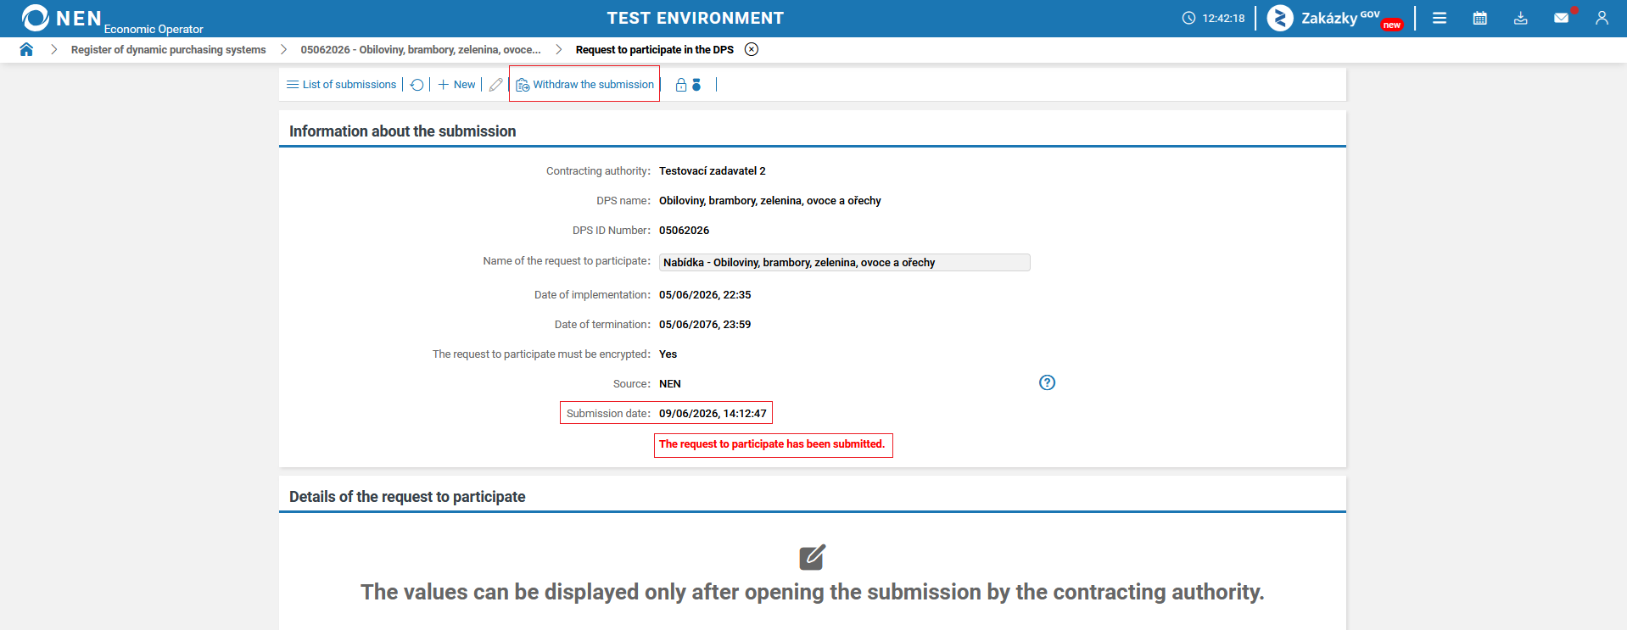Open the List of submissions

[342, 85]
